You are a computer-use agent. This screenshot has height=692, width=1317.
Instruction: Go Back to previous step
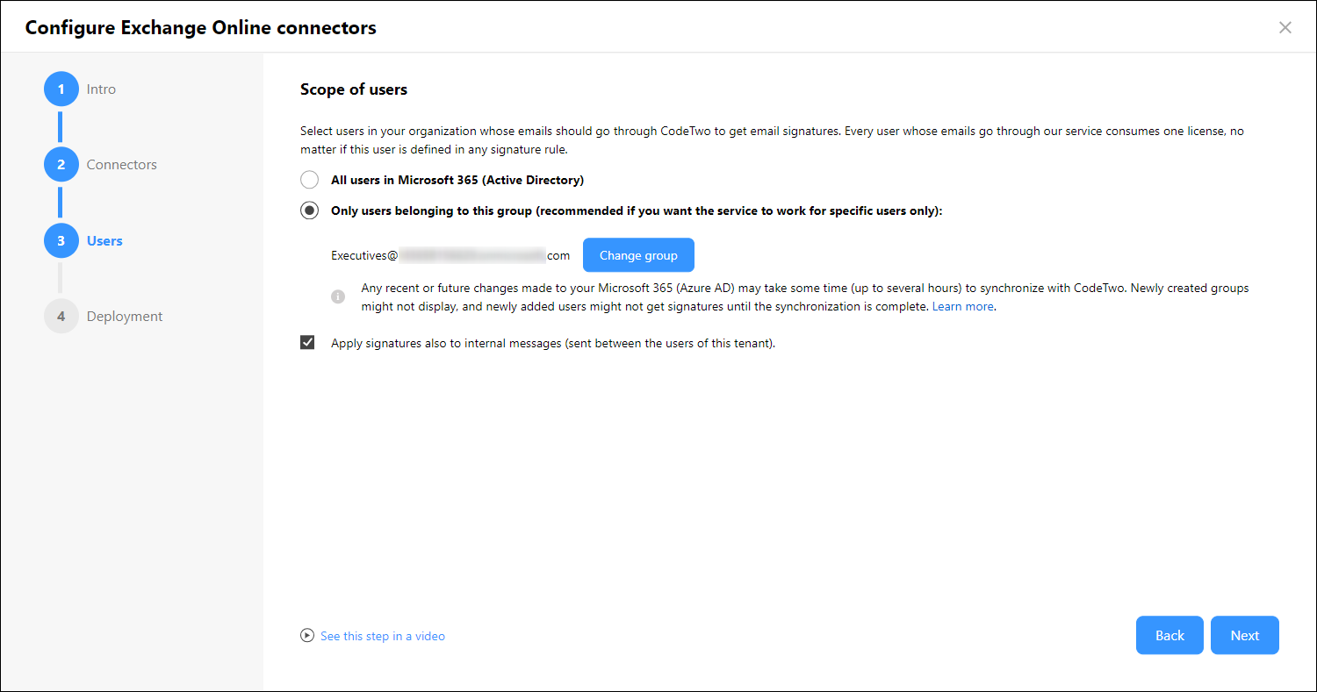click(x=1169, y=636)
